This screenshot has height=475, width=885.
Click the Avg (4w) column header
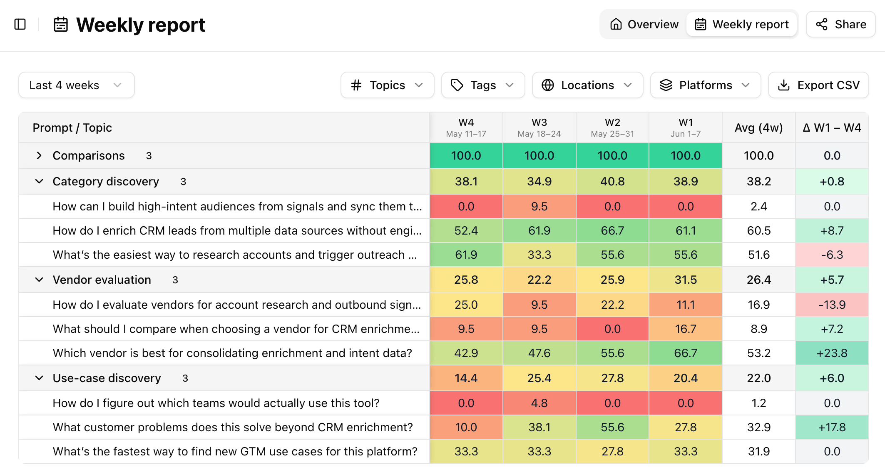click(x=759, y=127)
